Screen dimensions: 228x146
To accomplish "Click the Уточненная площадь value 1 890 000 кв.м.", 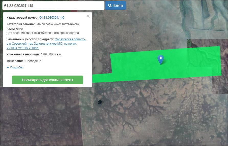I will [x=51, y=54].
